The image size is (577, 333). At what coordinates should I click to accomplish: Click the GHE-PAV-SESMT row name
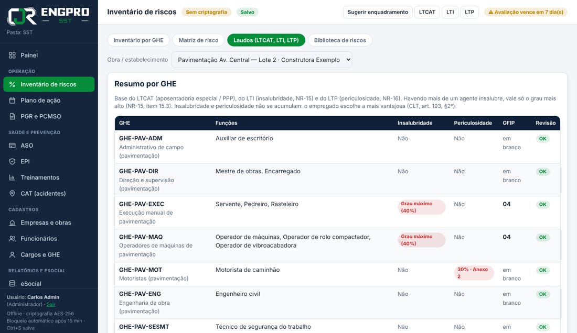pos(144,327)
